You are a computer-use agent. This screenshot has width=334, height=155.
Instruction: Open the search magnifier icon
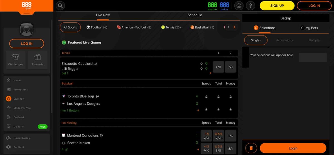[x=60, y=6]
